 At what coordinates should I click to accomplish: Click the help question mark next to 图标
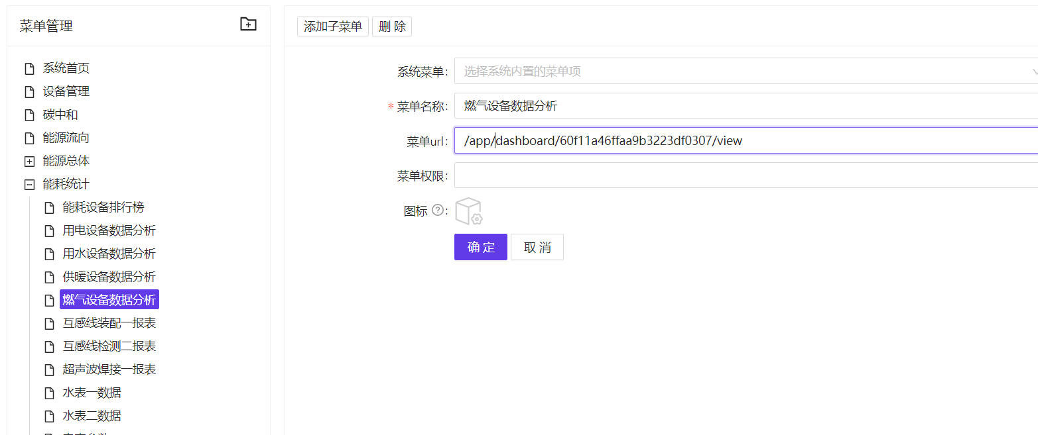438,211
